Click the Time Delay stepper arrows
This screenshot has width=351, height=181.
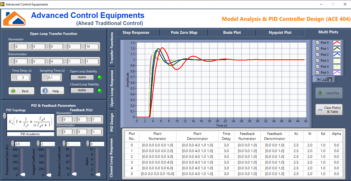point(14,77)
